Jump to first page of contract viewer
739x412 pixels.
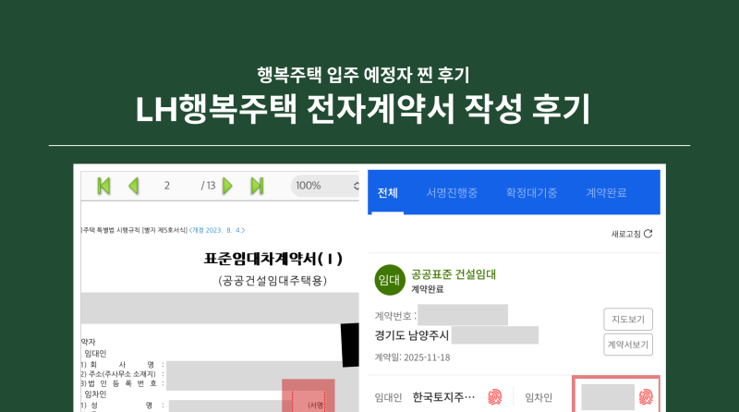point(103,186)
